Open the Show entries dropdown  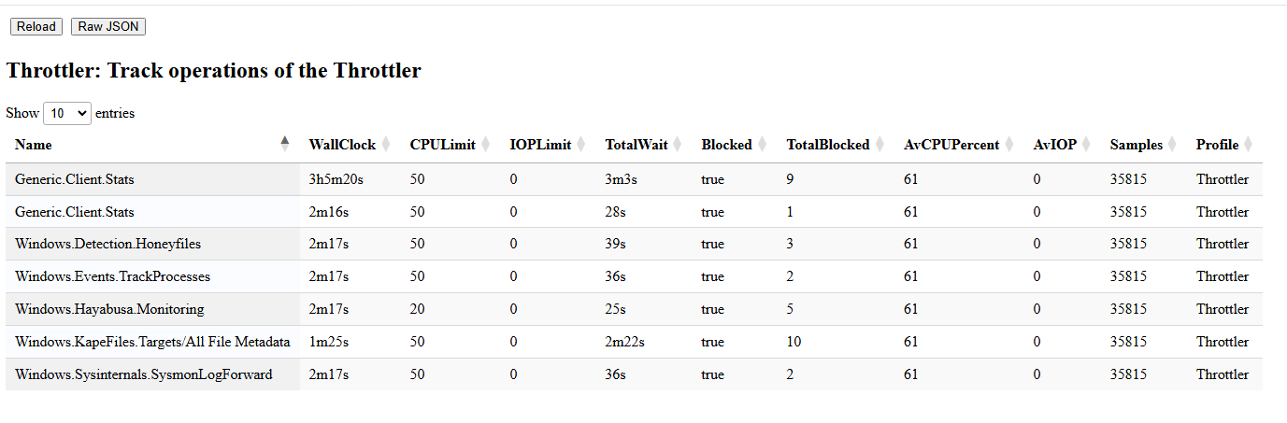[x=67, y=113]
